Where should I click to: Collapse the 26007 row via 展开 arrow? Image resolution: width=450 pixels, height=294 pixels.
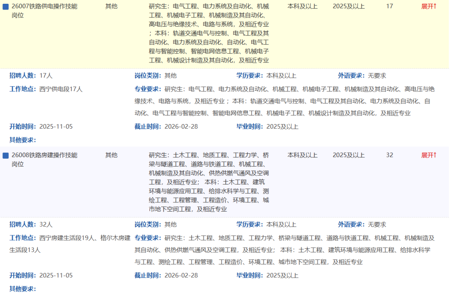429,6
